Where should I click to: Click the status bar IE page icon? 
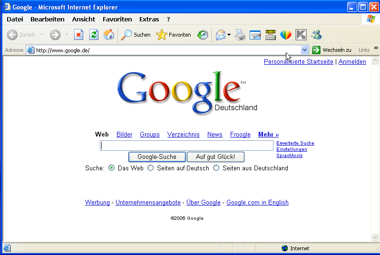pyautogui.click(x=7, y=248)
